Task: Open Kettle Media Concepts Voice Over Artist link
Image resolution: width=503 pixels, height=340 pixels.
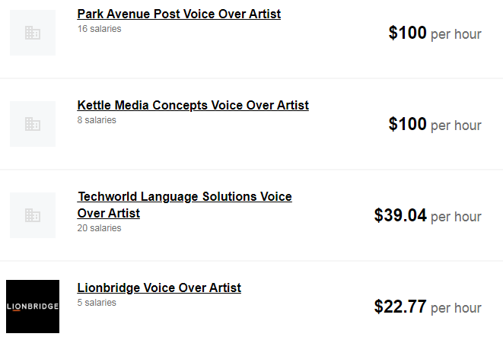Action: (x=193, y=105)
